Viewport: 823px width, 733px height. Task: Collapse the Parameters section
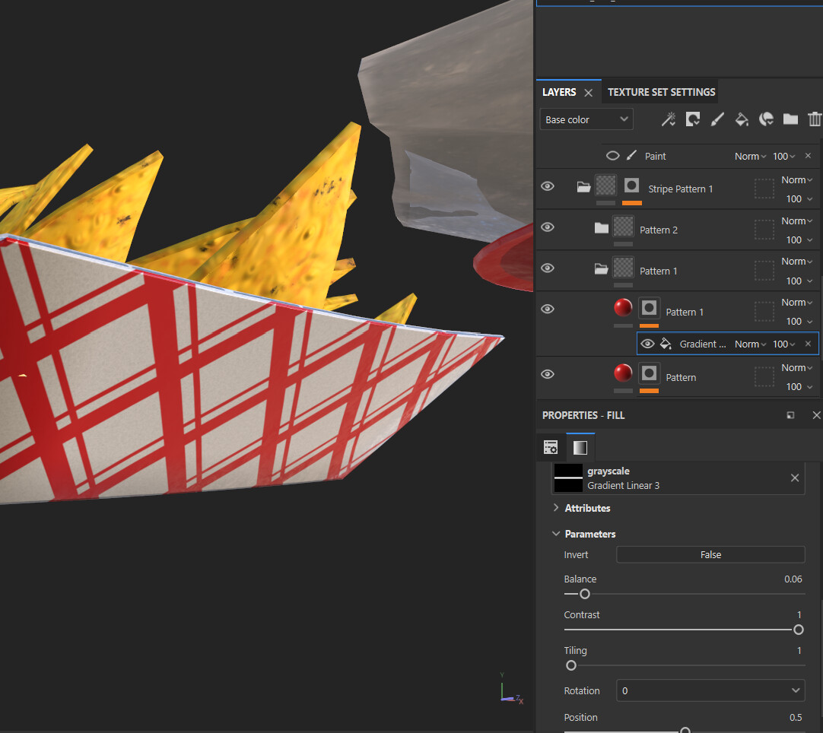point(556,534)
